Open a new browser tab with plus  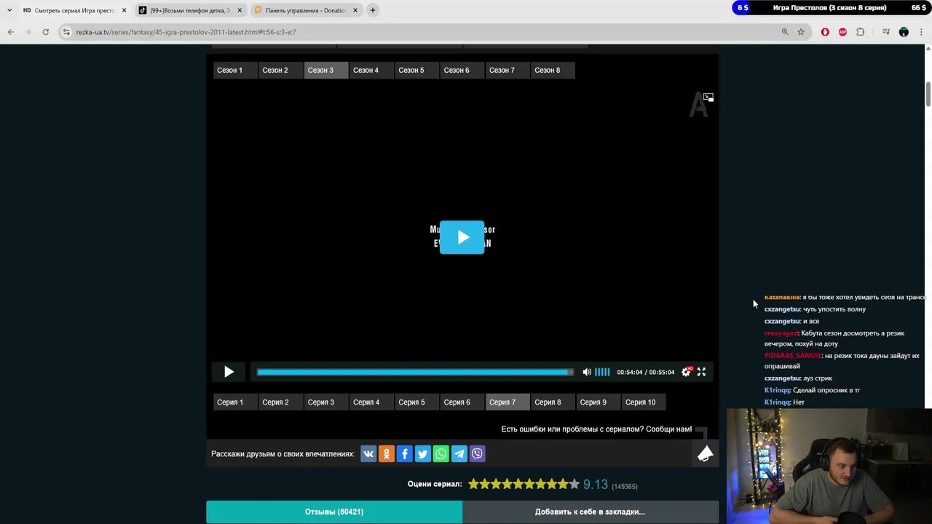pos(372,10)
